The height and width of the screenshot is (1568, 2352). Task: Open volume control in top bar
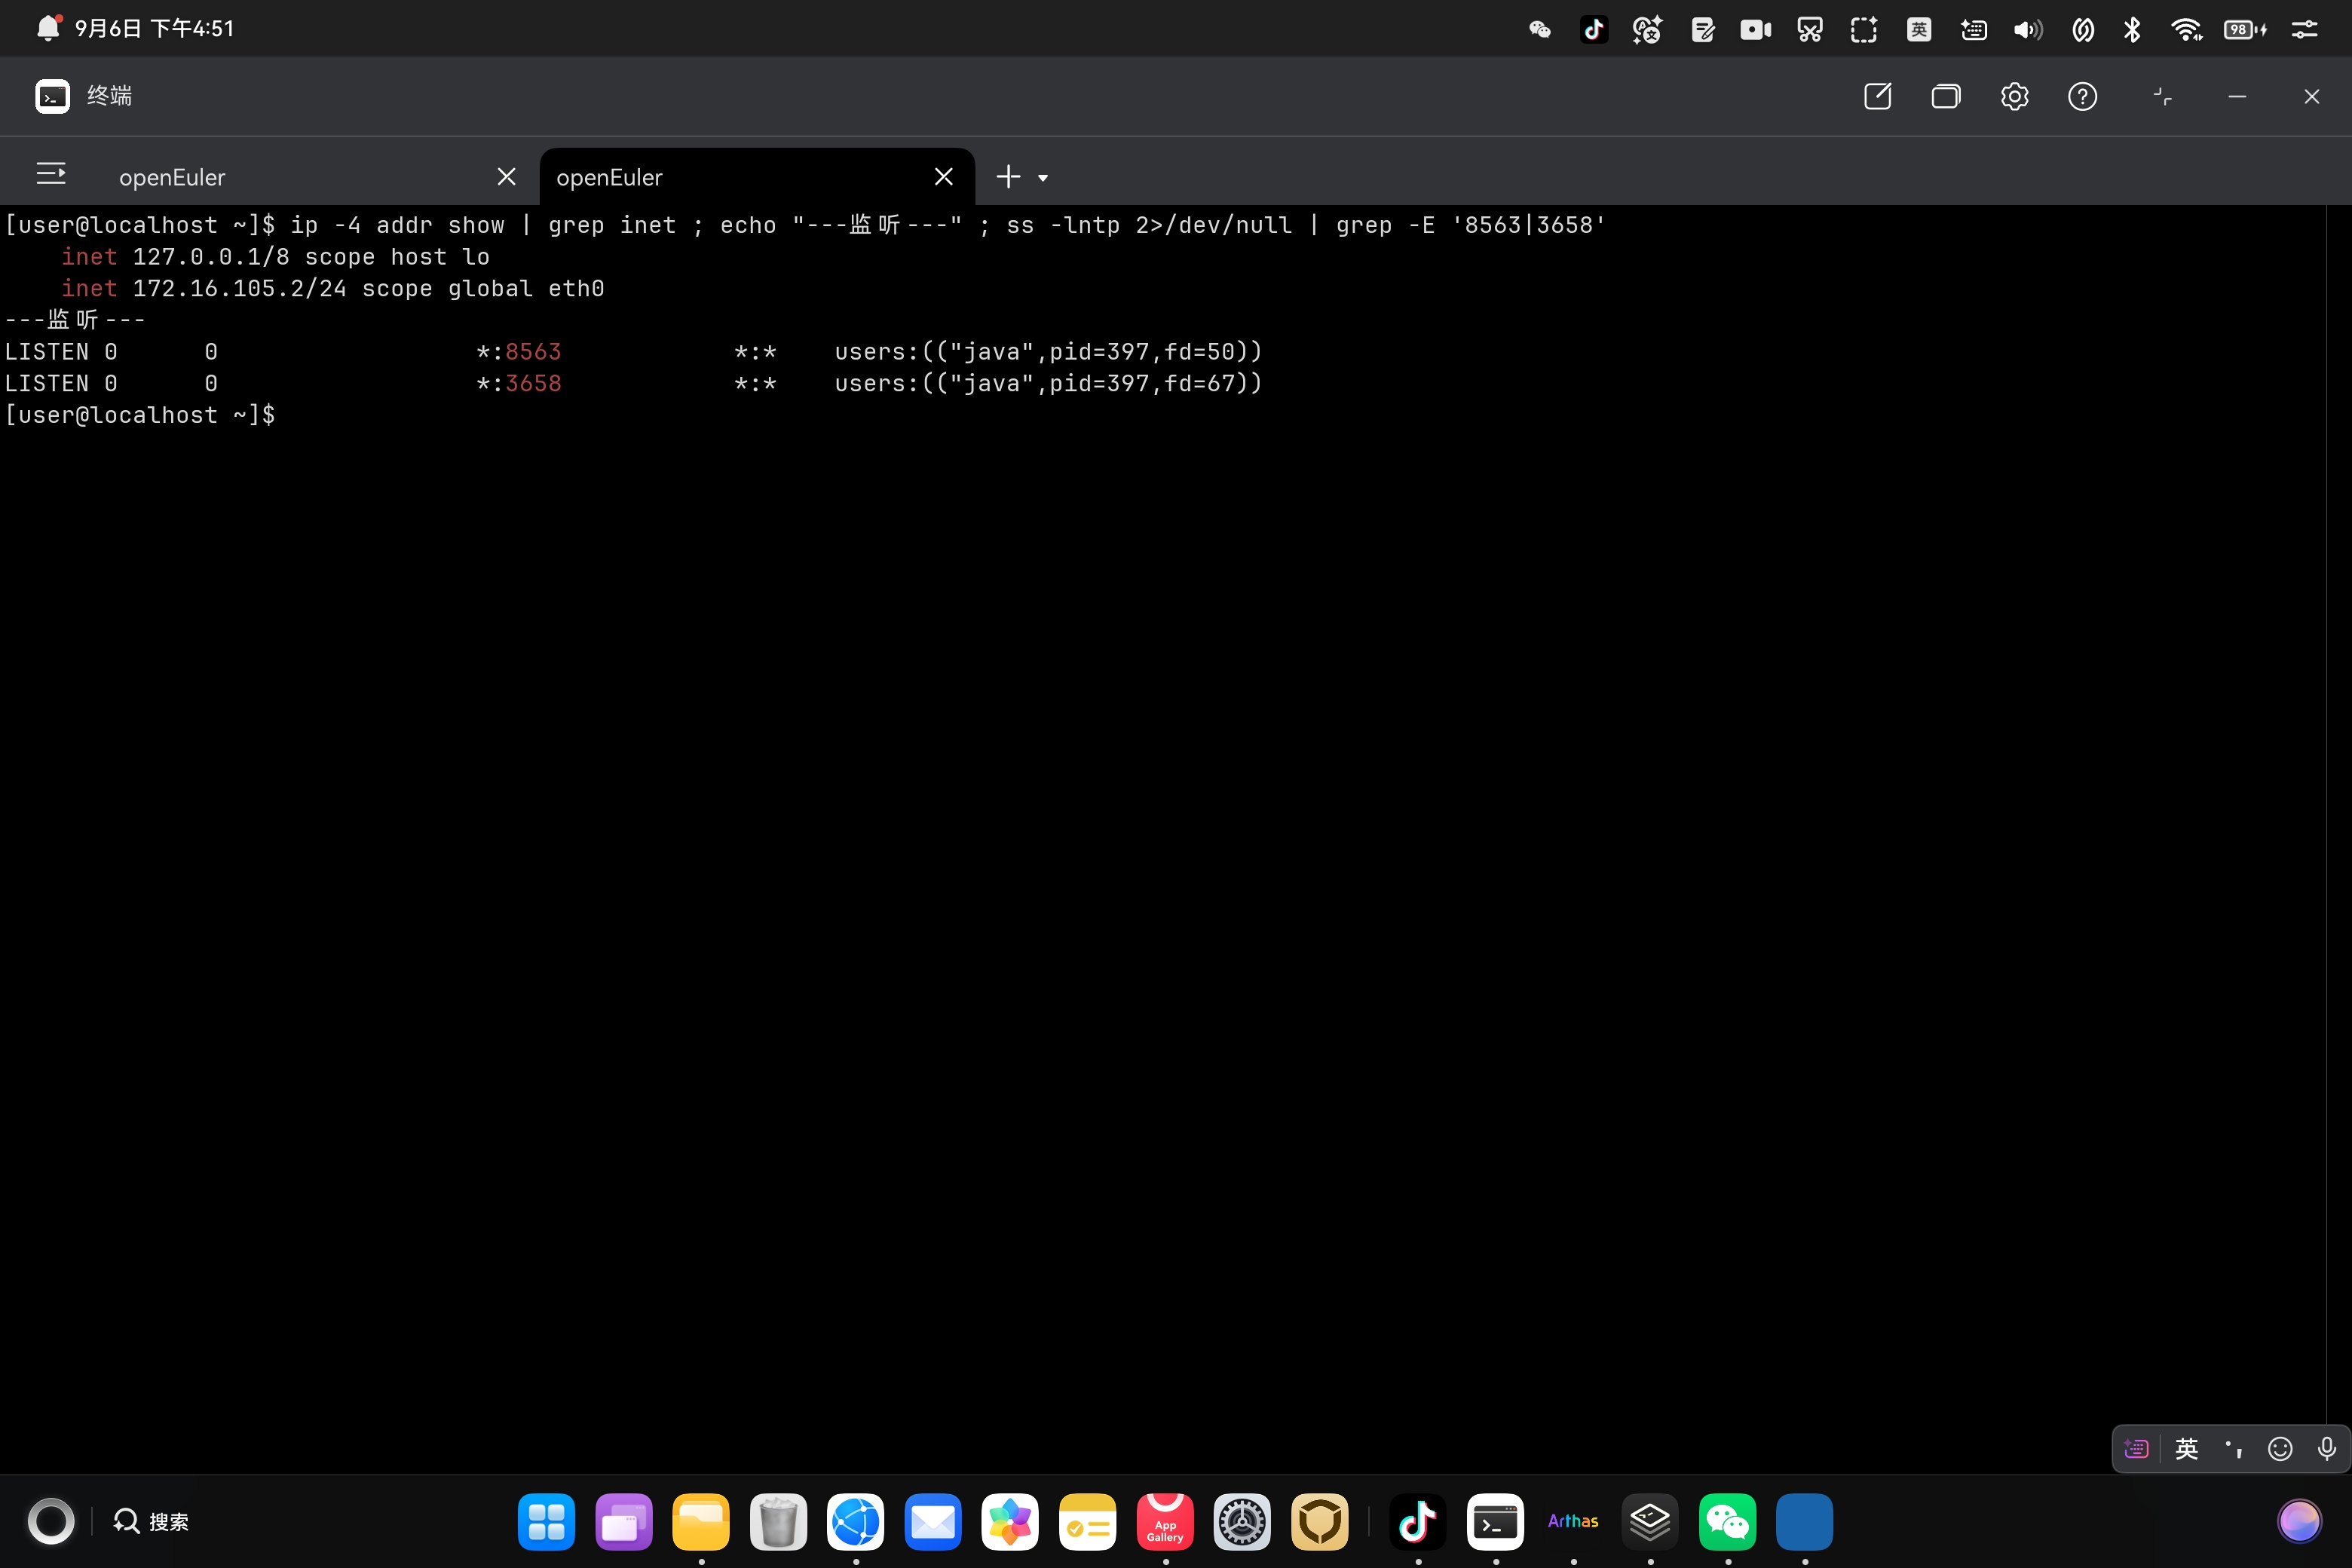(x=2028, y=29)
